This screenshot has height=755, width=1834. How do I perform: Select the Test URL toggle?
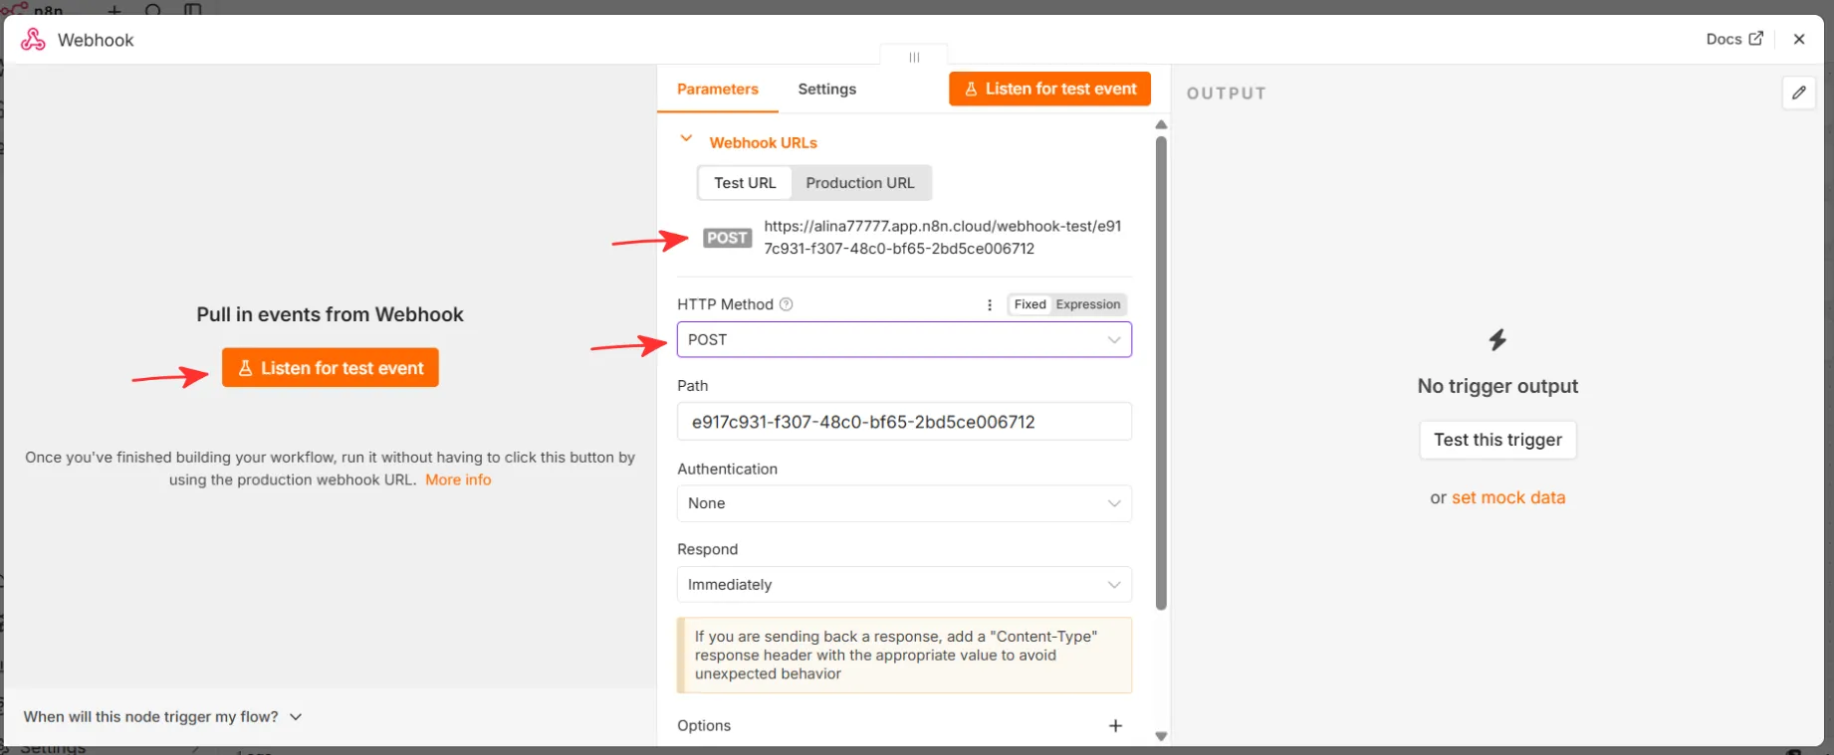click(x=745, y=183)
